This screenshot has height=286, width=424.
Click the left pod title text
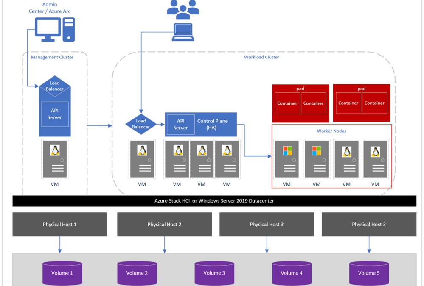point(300,89)
